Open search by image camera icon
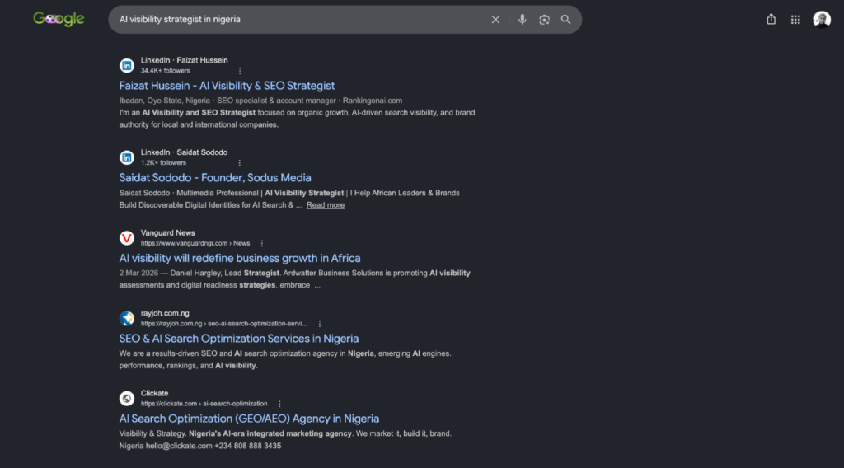844x468 pixels. (x=544, y=20)
